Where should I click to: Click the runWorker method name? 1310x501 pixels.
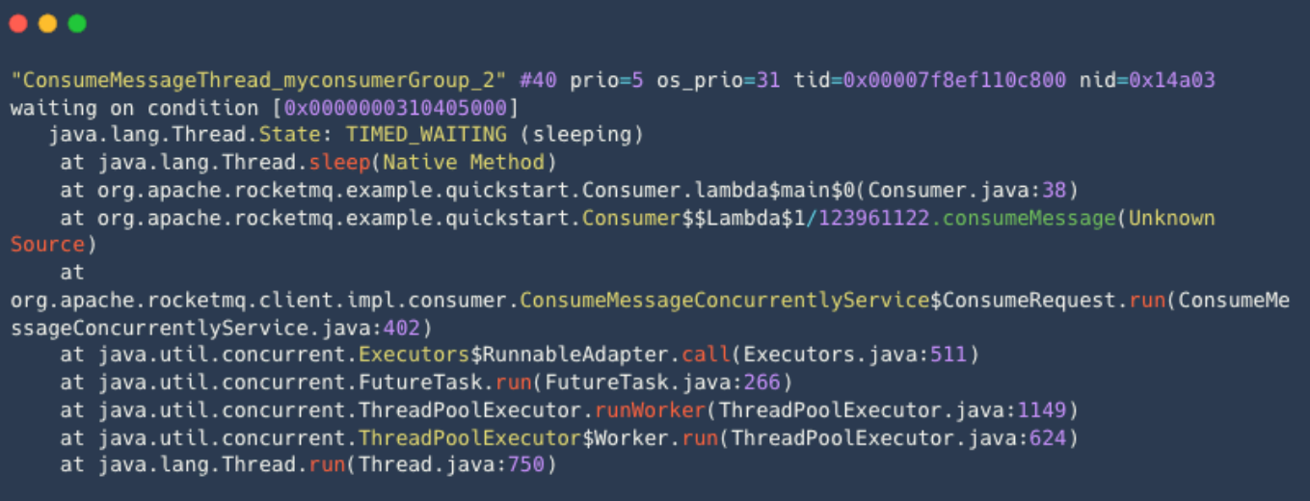point(650,410)
